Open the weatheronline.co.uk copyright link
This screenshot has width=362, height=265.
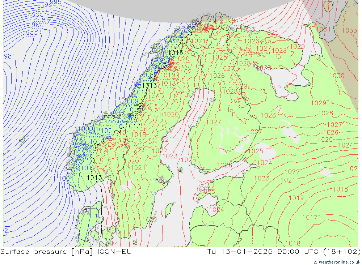click(337, 262)
